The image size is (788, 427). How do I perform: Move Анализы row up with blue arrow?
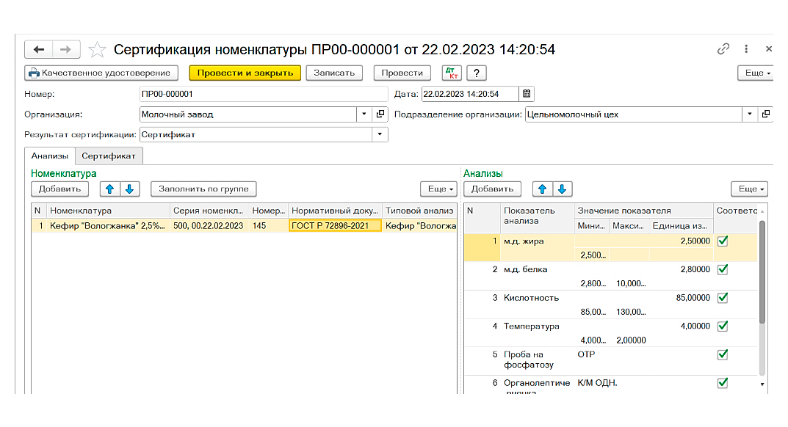[x=542, y=189]
